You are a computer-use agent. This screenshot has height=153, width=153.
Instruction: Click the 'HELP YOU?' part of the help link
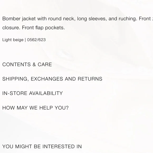coord(54,108)
